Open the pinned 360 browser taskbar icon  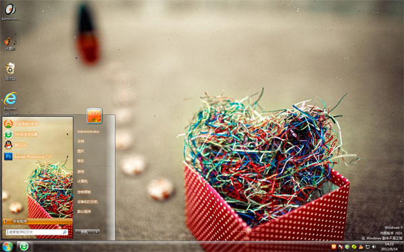pos(24,247)
